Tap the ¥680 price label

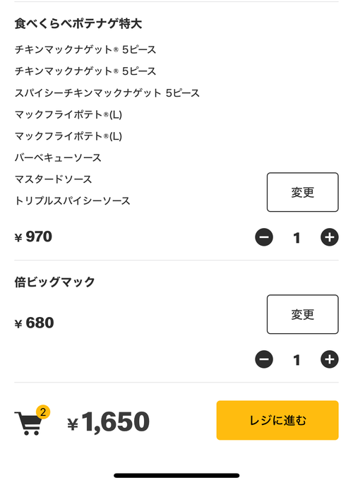click(x=34, y=323)
